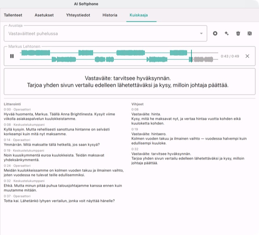Click the 0:32 timestamp in Vihjeet column
The image size is (259, 235).
coord(135,149)
